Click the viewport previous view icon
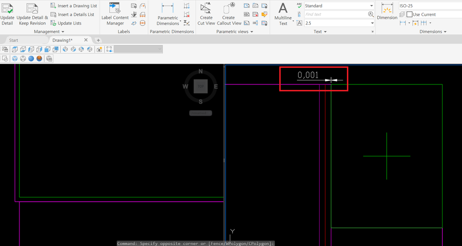The image size is (462, 246). 110,49
